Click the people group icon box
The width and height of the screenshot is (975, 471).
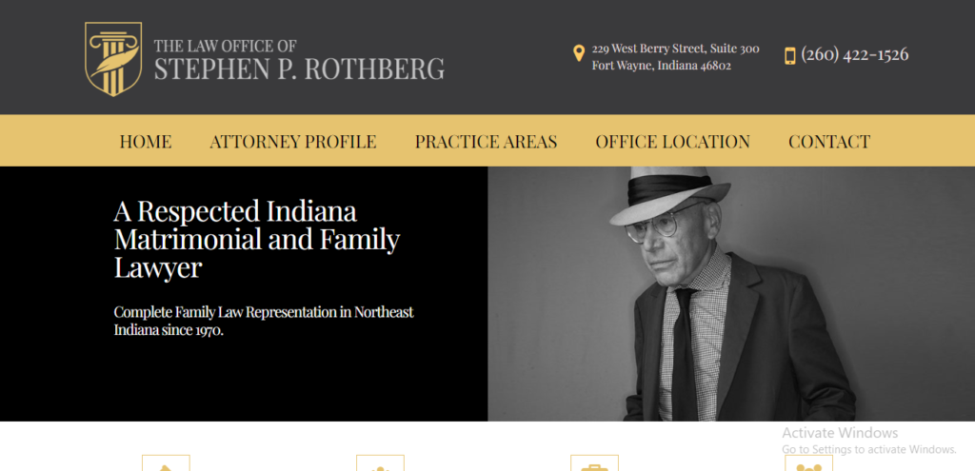click(x=808, y=463)
